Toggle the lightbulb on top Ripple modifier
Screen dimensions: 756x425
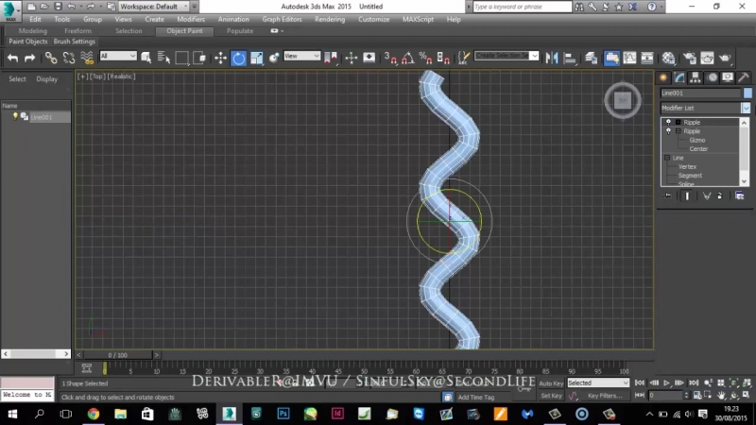pyautogui.click(x=668, y=123)
